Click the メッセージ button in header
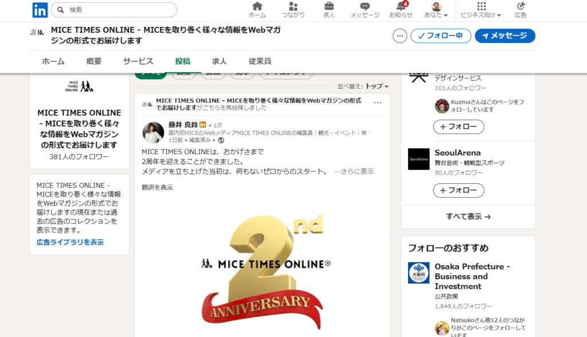The image size is (587, 337). point(505,36)
